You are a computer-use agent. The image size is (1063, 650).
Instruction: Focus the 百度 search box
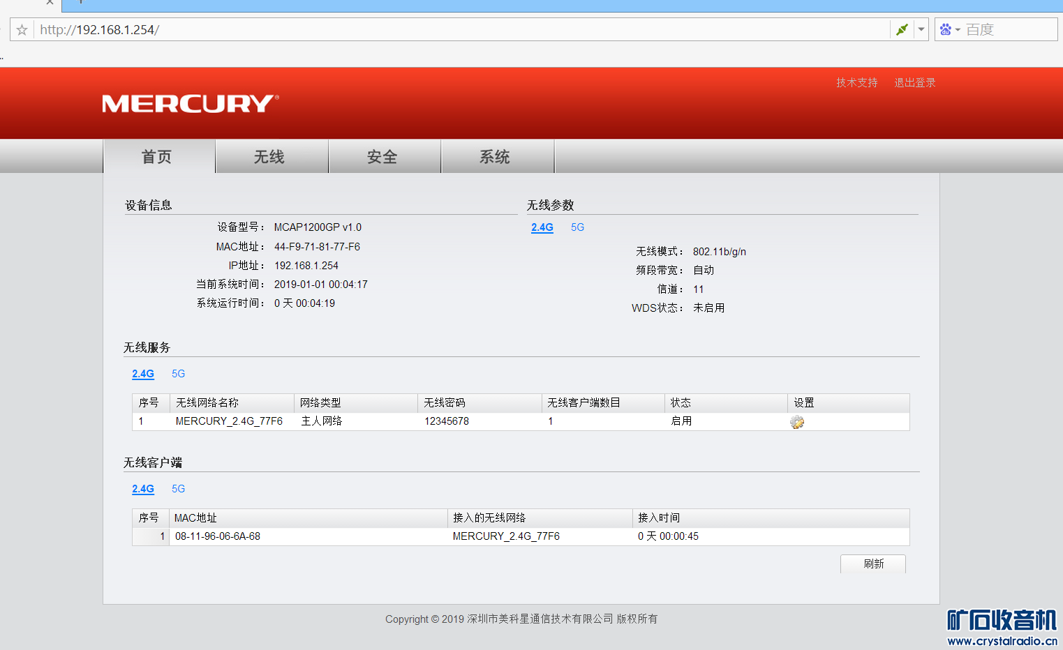click(1009, 29)
